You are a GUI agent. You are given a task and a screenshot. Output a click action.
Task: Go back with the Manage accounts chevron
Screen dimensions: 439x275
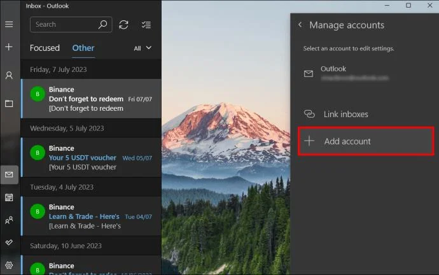point(300,25)
